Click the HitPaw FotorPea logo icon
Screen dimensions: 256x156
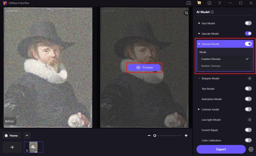(x=5, y=3)
